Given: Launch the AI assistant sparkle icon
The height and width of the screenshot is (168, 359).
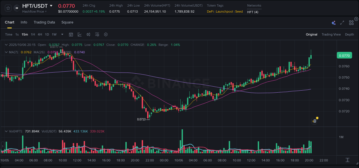Looking at the screenshot, I should 333,22.
